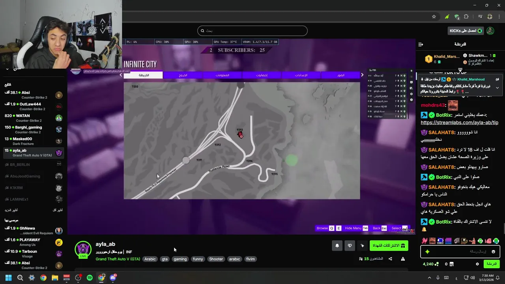505x284 pixels.
Task: Open File Explorer from the taskbar
Action: [x=55, y=278]
